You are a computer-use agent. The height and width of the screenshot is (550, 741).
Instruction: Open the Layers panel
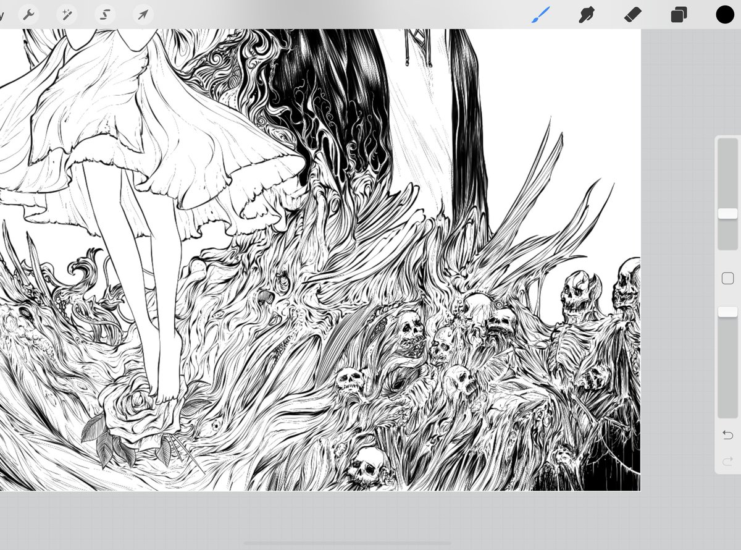pos(679,15)
